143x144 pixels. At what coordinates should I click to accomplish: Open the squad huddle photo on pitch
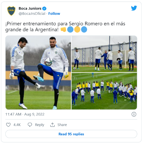point(104,91)
